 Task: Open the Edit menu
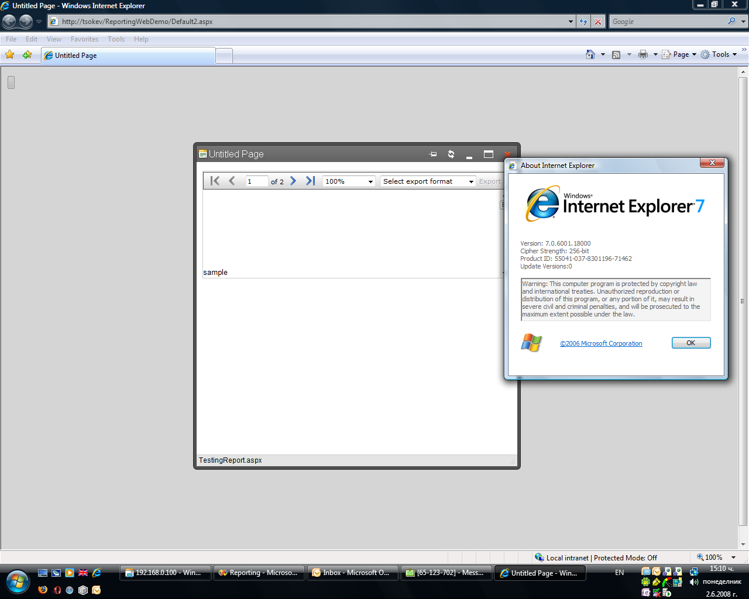point(32,39)
